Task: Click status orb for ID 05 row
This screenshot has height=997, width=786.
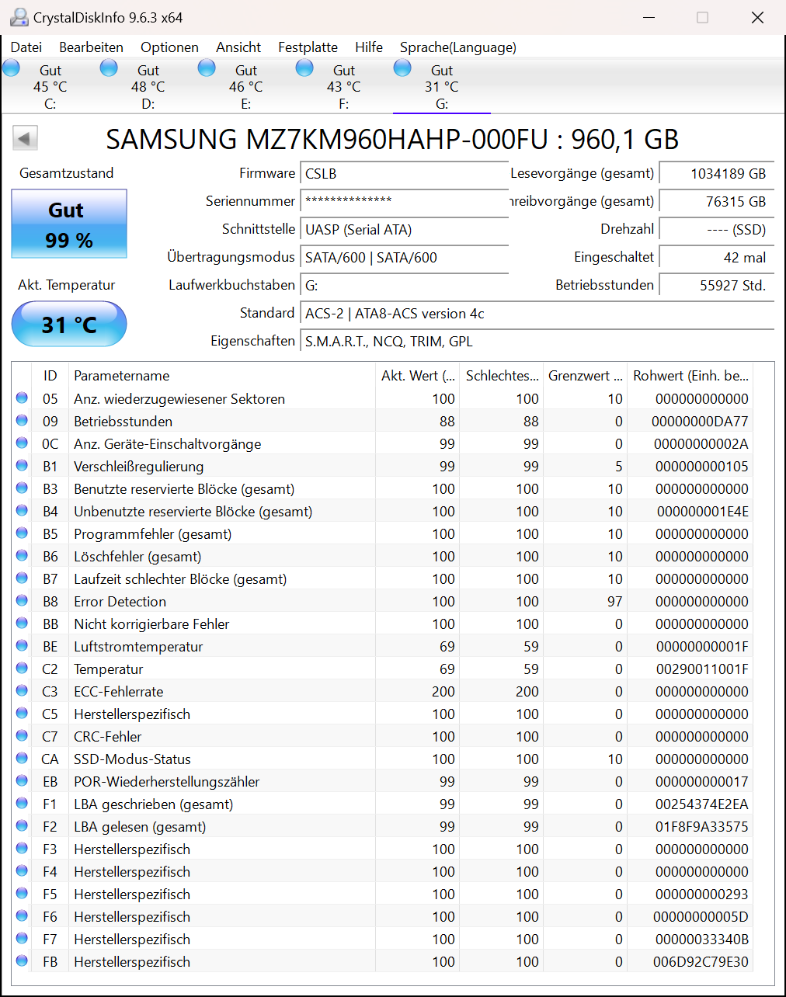Action: click(22, 398)
